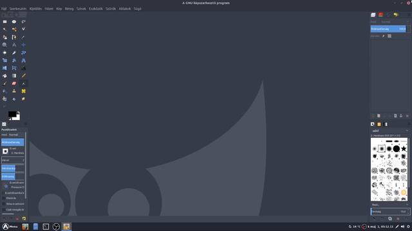Image resolution: width=412 pixels, height=231 pixels.
Task: Select the Gradient blend tool
Action: click(14, 76)
